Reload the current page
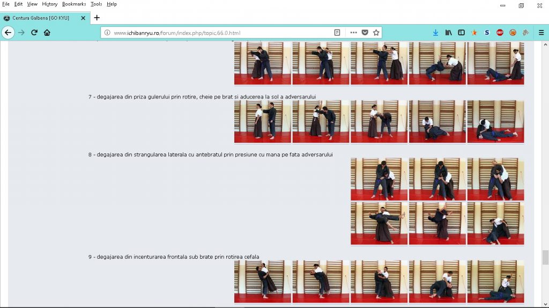 point(34,33)
